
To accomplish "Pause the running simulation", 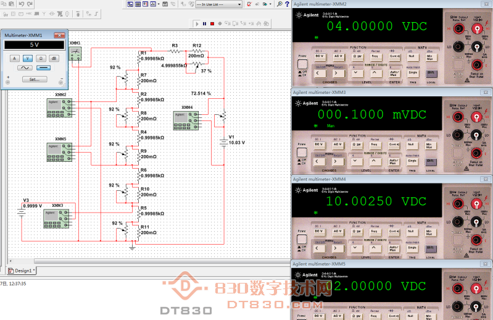I will pos(205,23).
